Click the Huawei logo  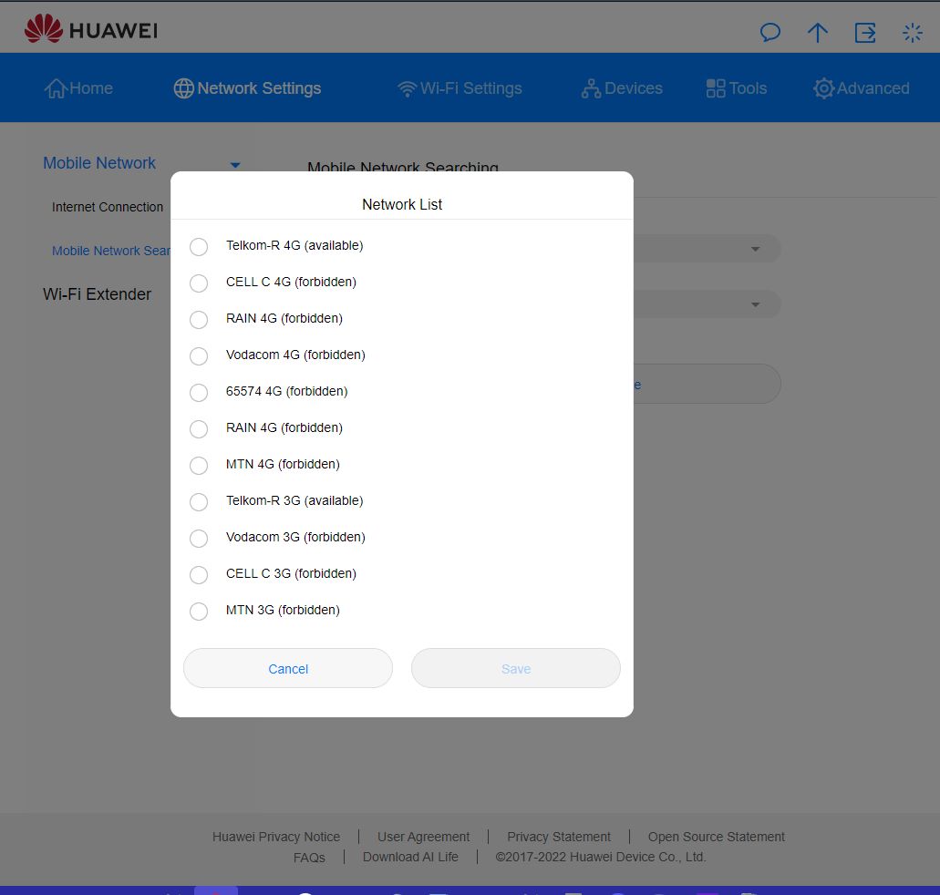coord(90,29)
